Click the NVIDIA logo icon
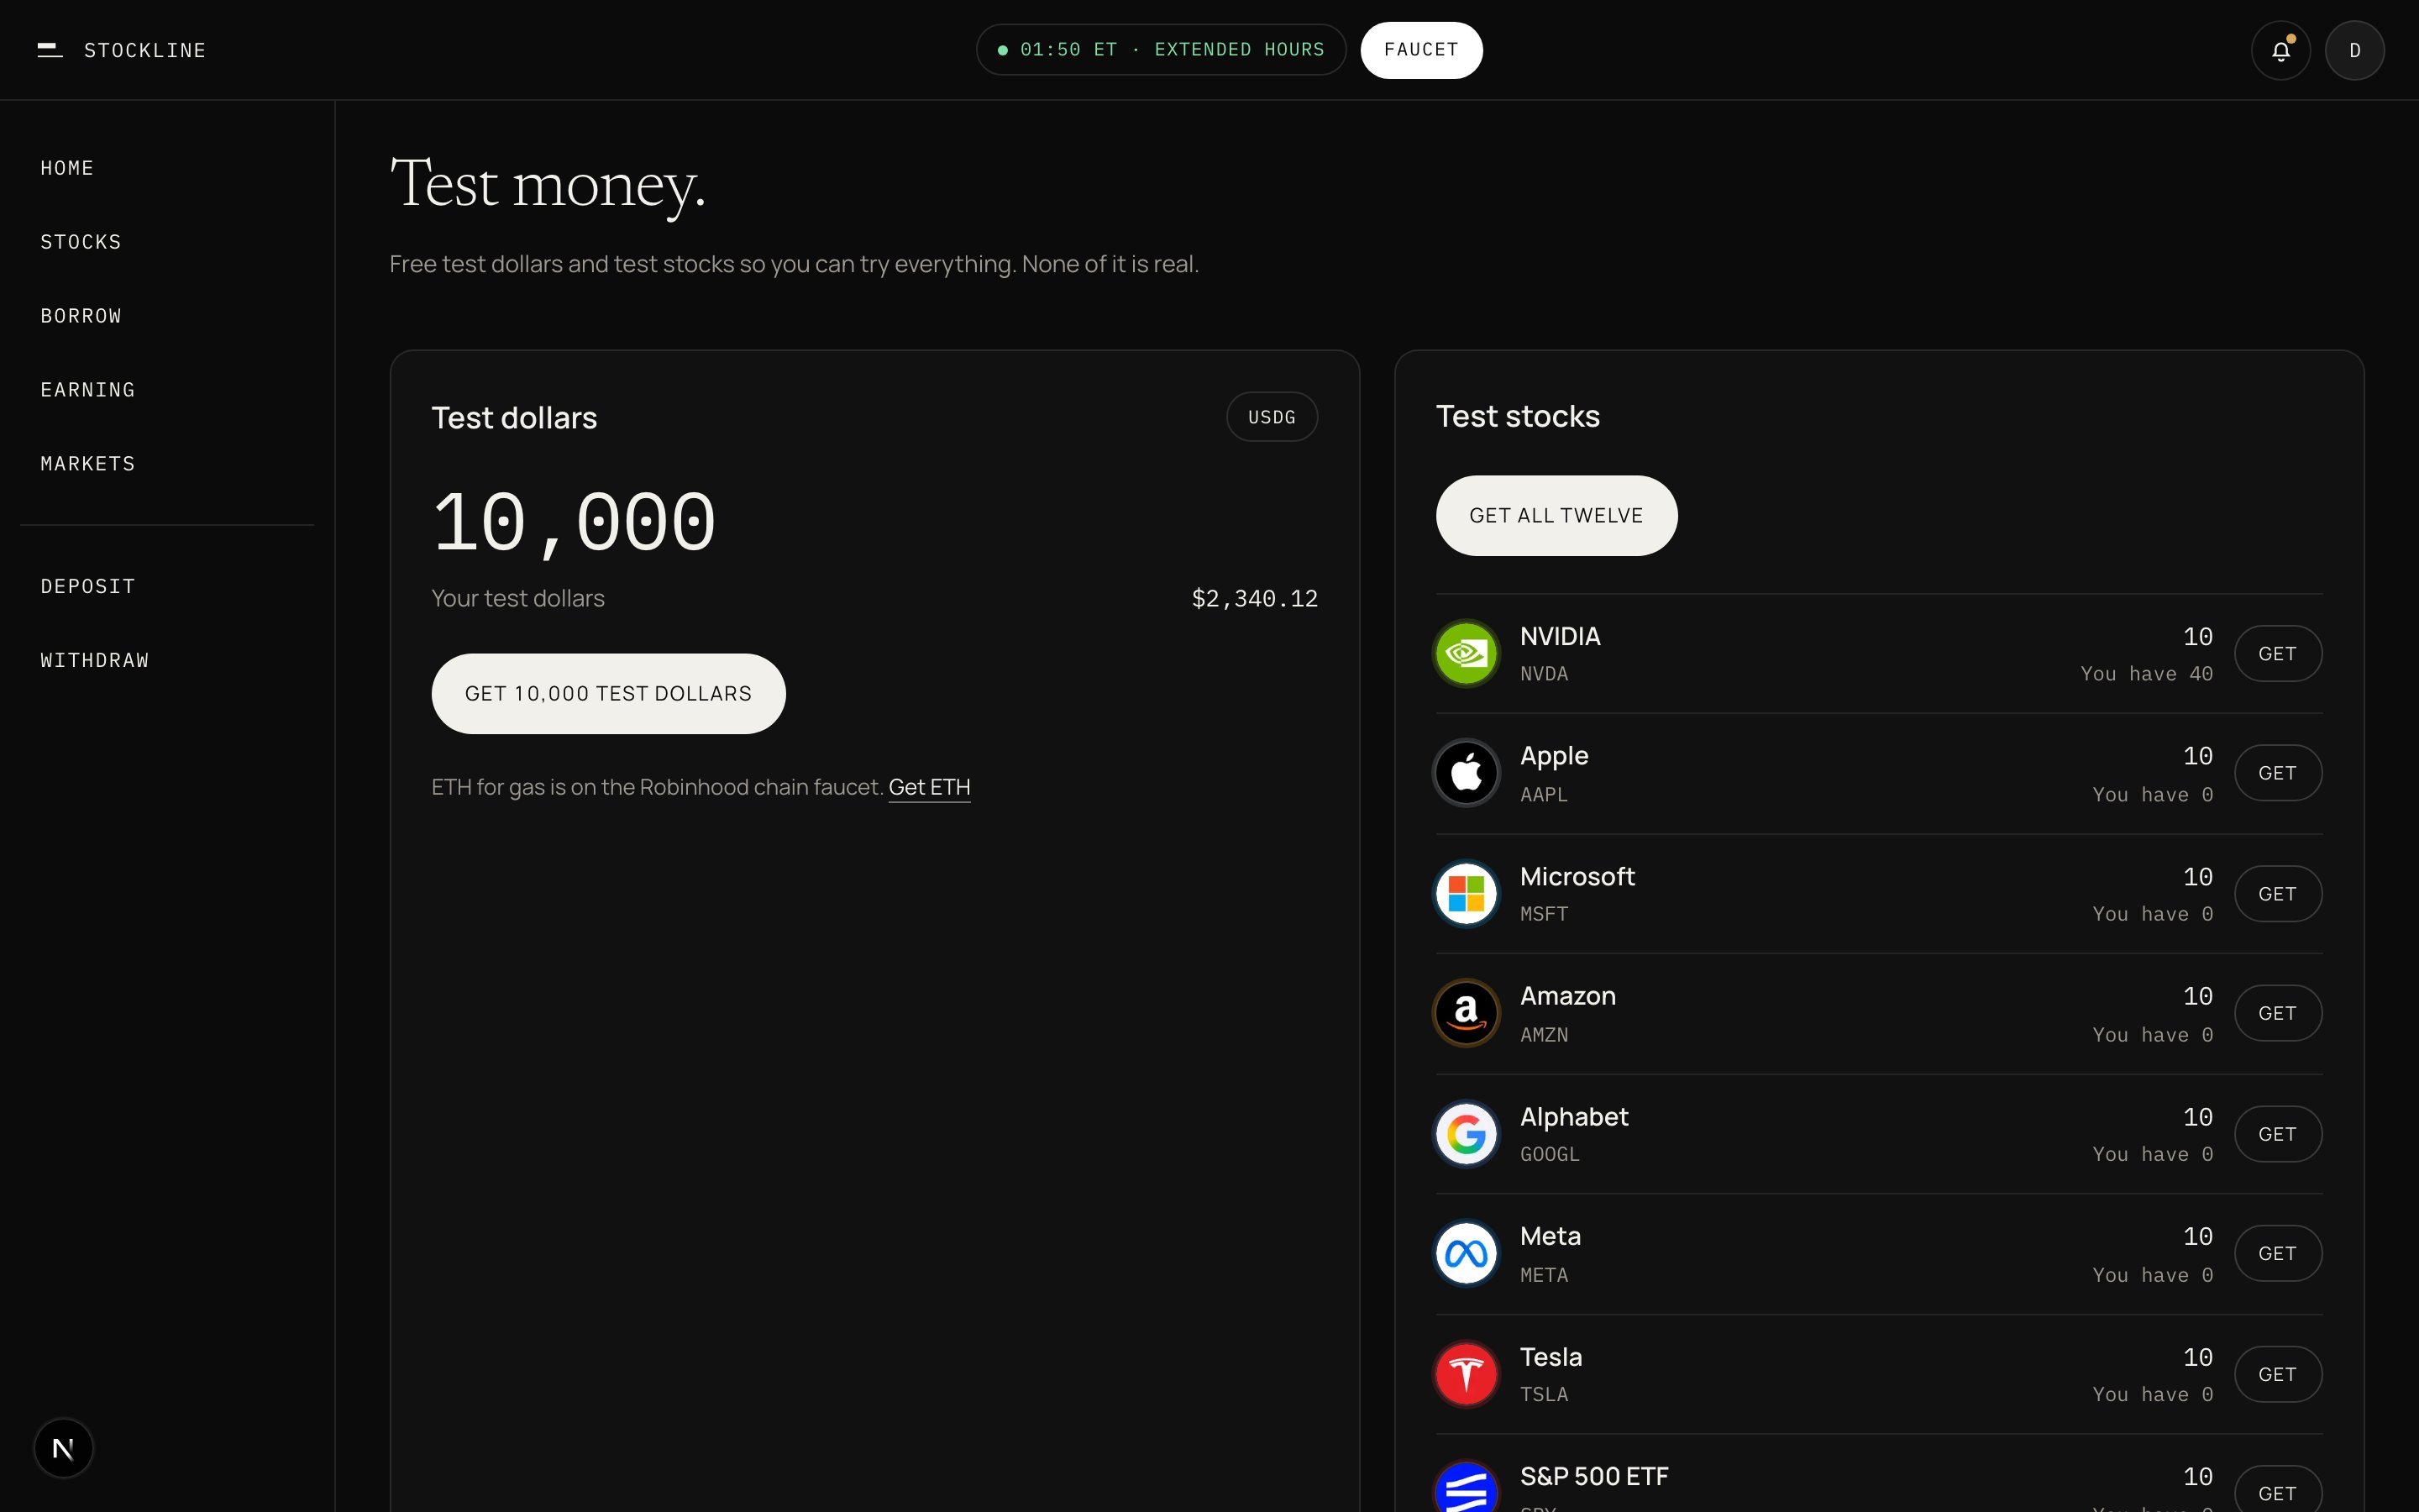 1466,653
